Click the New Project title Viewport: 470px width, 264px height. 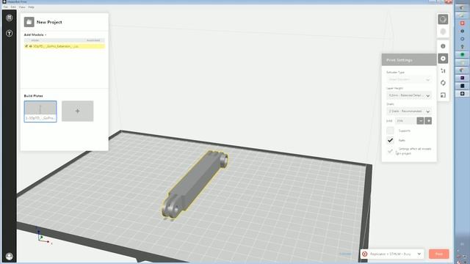pyautogui.click(x=49, y=22)
